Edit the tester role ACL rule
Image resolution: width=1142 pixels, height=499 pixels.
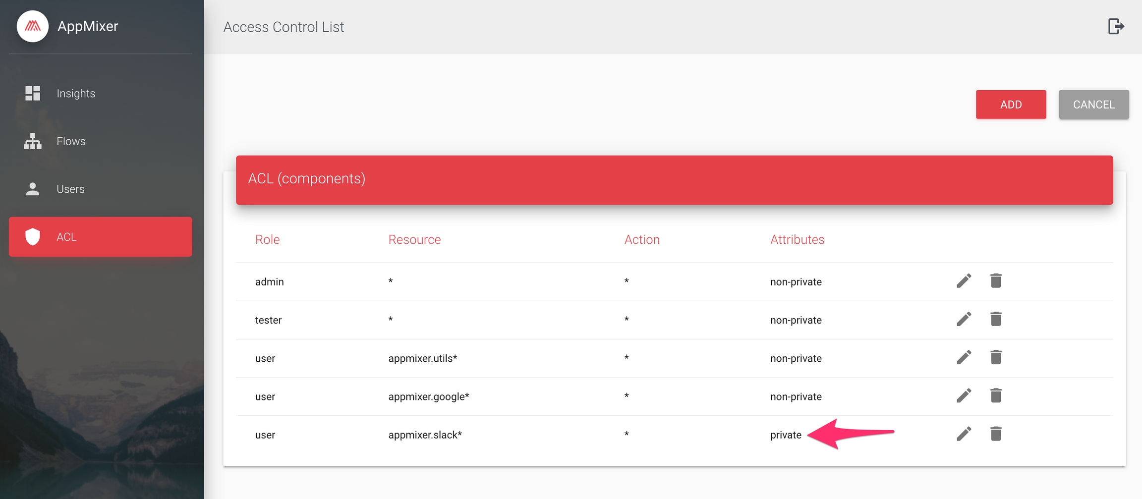click(964, 319)
